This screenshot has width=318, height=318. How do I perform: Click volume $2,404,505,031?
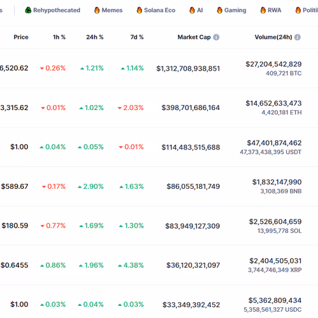pos(275,261)
